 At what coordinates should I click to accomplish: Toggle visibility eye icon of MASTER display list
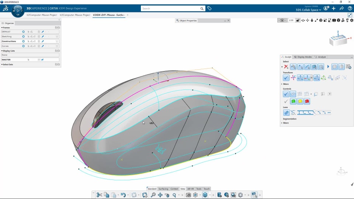point(42,60)
